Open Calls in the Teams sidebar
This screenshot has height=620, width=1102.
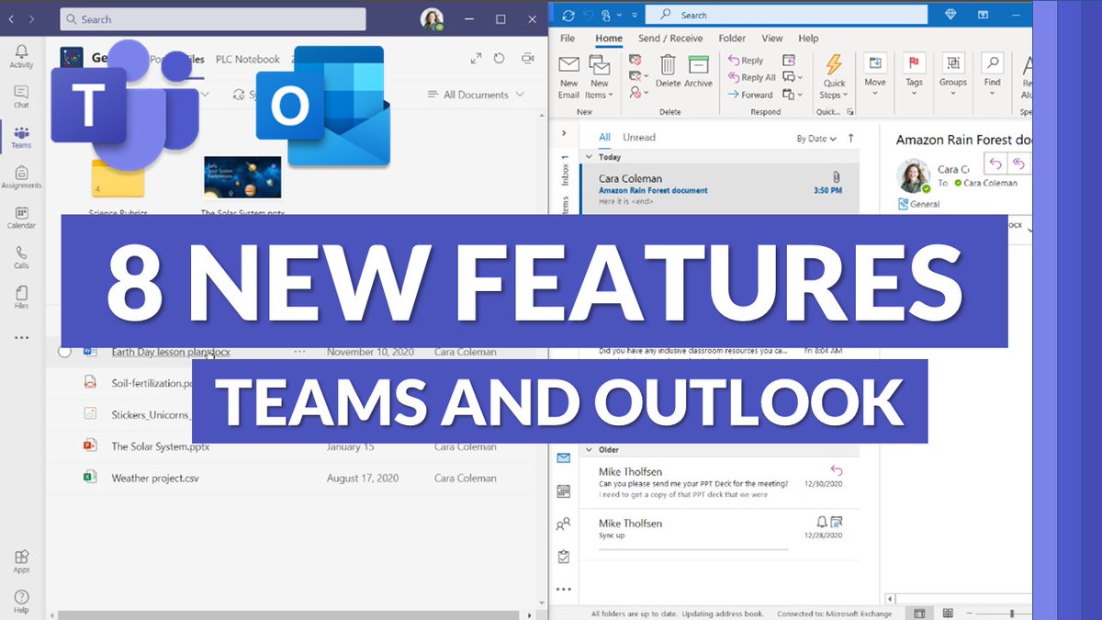click(21, 257)
